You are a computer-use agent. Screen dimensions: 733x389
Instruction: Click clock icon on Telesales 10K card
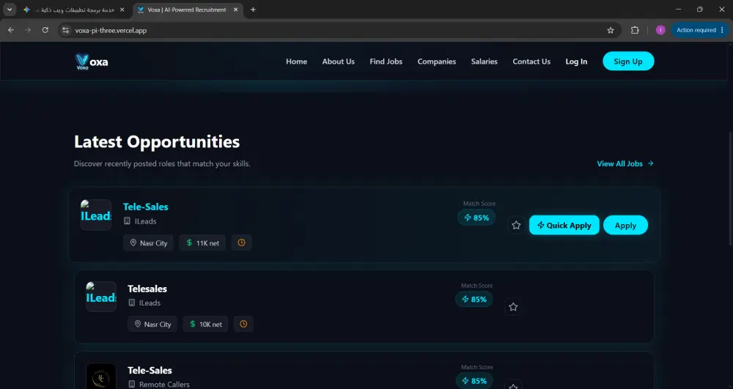coord(243,324)
